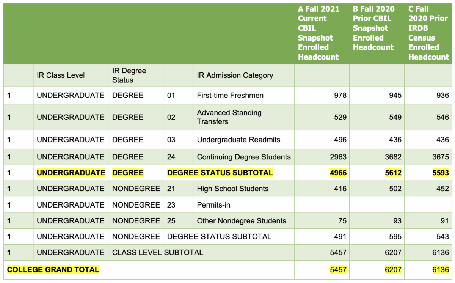The height and width of the screenshot is (283, 455).
Task: Select the 'Continuing Degree Students' cell
Action: click(x=243, y=157)
